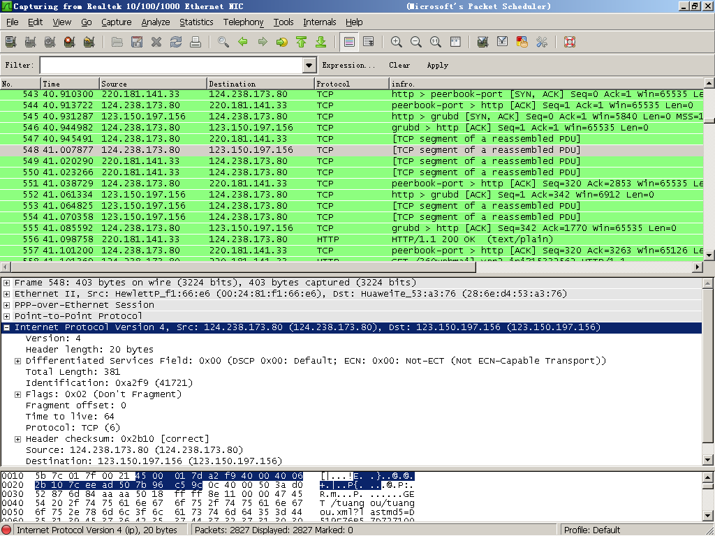The height and width of the screenshot is (536, 715).
Task: Open coloring rules toolbar icon
Action: click(x=522, y=42)
